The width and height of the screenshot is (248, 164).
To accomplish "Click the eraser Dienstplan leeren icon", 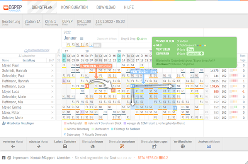I will coord(93,147).
